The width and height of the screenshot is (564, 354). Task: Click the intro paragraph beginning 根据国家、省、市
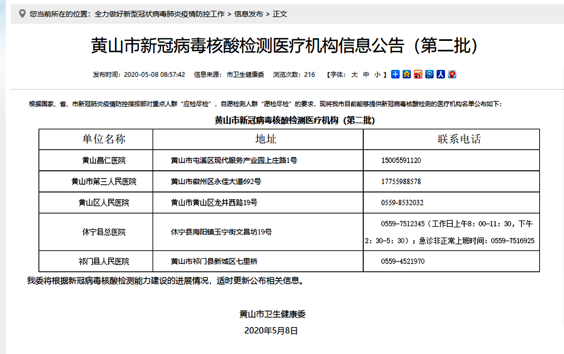(x=265, y=104)
